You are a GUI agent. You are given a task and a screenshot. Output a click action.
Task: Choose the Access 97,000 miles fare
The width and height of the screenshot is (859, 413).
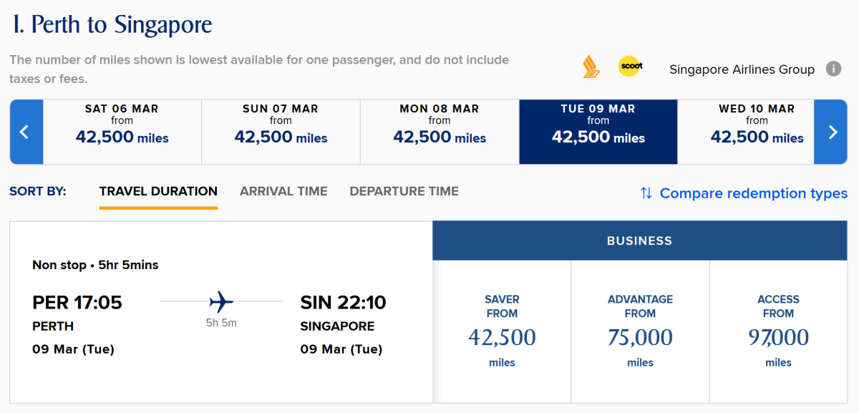pyautogui.click(x=778, y=331)
